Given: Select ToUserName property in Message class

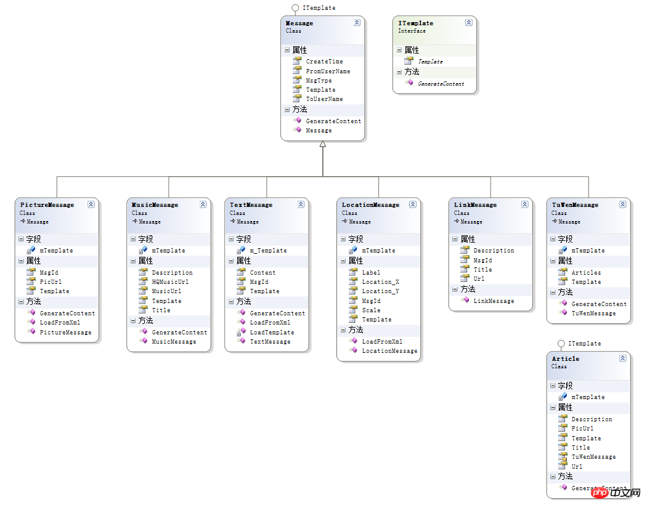Looking at the screenshot, I should (324, 99).
